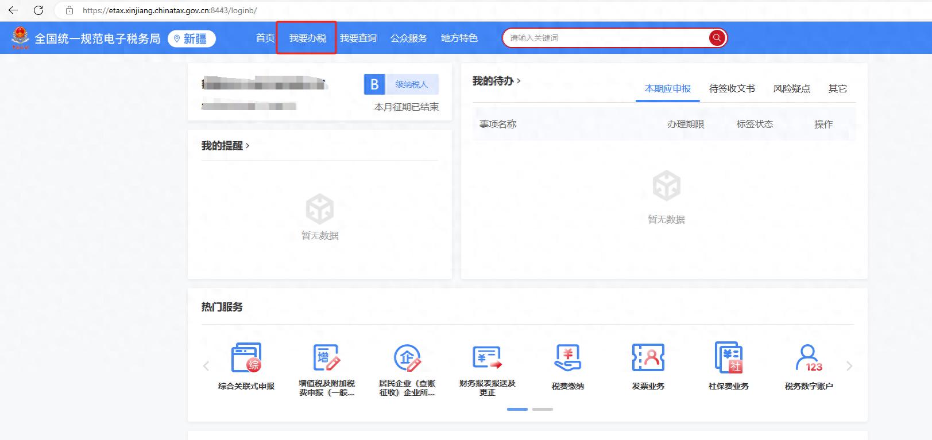This screenshot has width=932, height=440.
Task: Expand 我的提醒 section chevron
Action: click(x=247, y=146)
